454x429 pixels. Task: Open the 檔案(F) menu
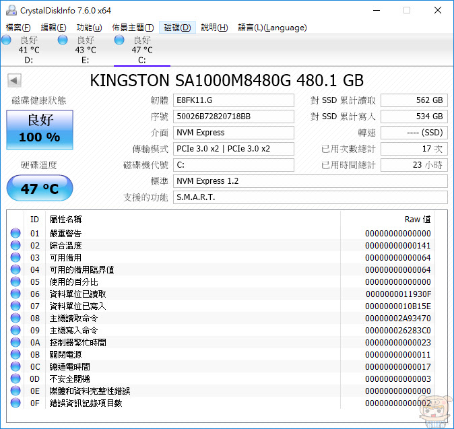[x=18, y=28]
